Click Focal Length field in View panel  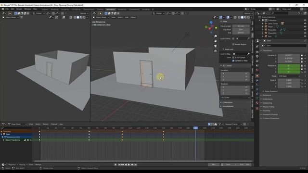pos(241,26)
